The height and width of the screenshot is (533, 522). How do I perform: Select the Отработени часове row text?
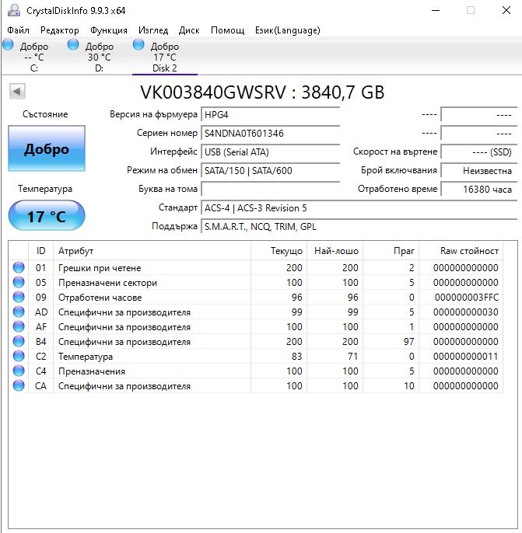click(100, 298)
